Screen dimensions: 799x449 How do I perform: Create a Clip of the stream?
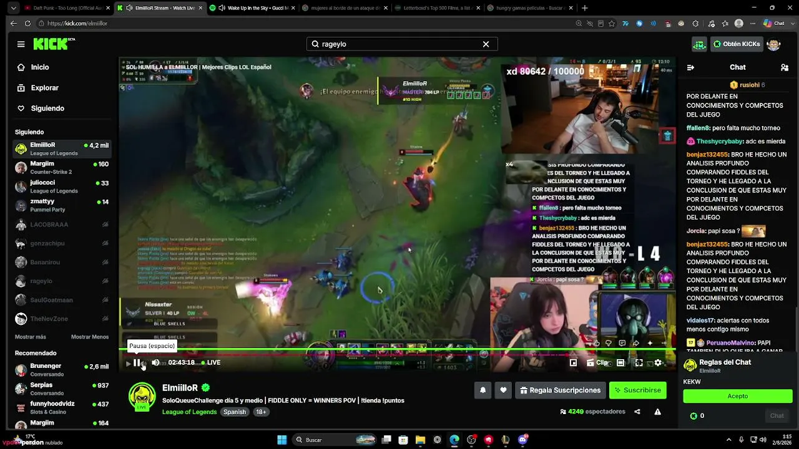[x=597, y=362]
